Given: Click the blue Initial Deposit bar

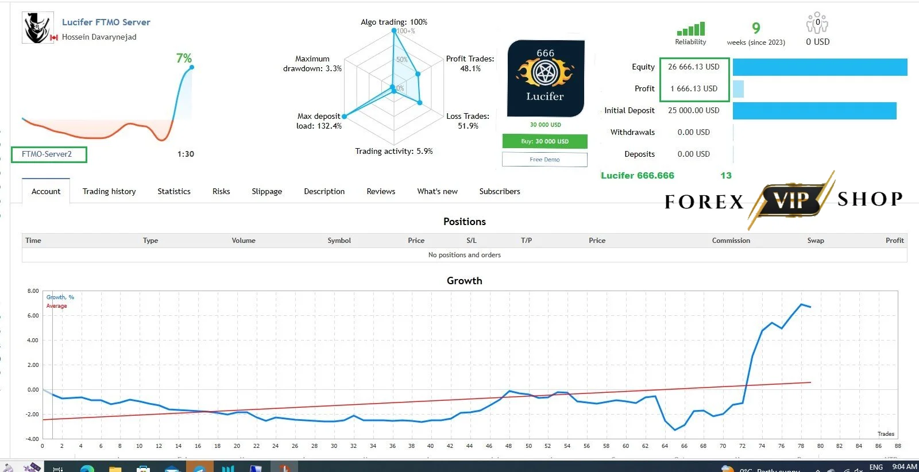Looking at the screenshot, I should click(x=814, y=110).
